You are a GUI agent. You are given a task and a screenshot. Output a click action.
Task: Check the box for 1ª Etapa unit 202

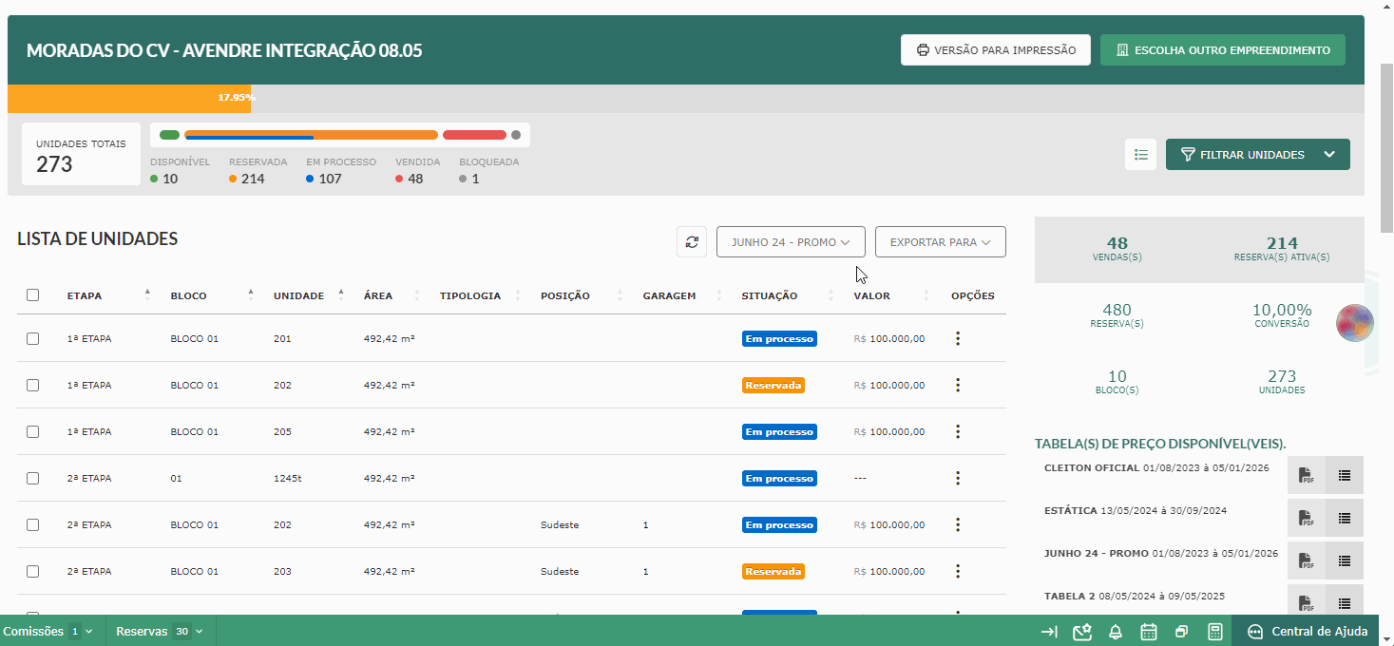pos(33,385)
